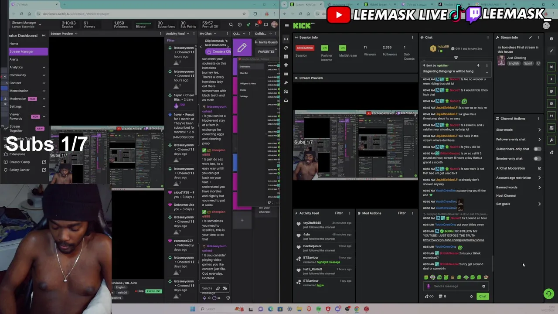Screen dimensions: 558x314
Task: Open Chrome from the taskbar
Action: tap(357, 309)
